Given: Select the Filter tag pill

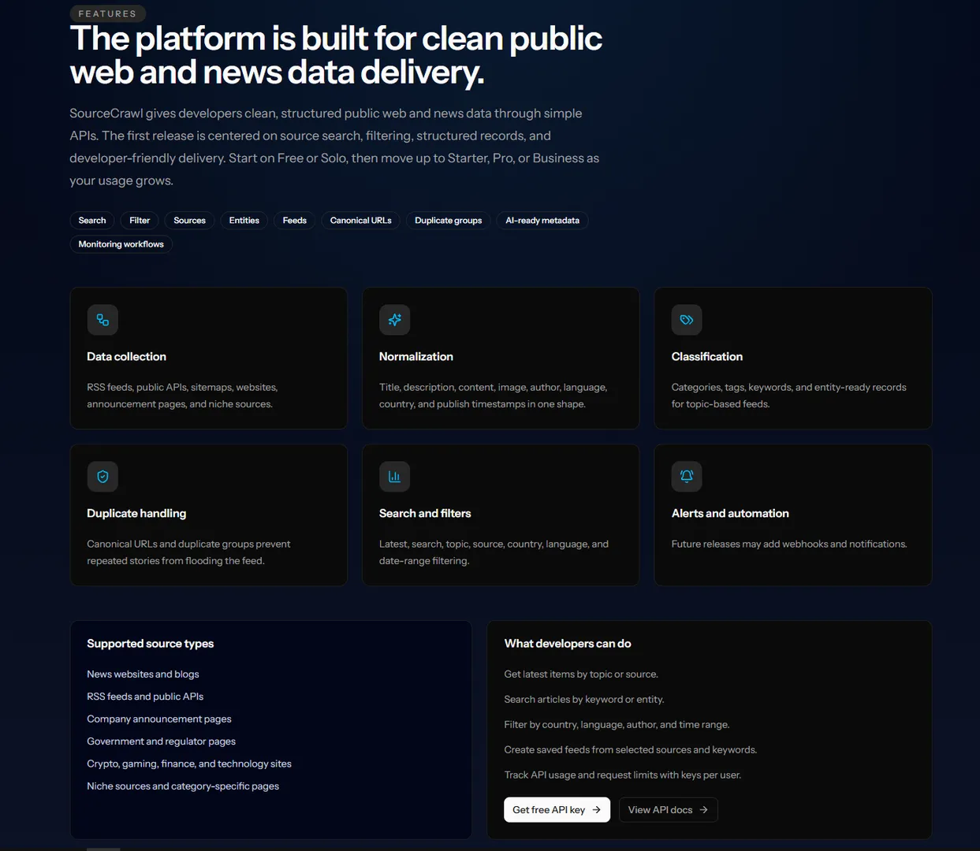Looking at the screenshot, I should [140, 221].
